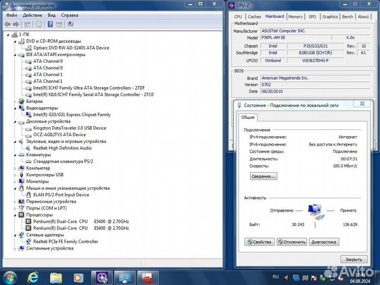Switch to the CPU tab in CPU-Z
Image resolution: width=380 pixels, height=285 pixels.
point(238,17)
